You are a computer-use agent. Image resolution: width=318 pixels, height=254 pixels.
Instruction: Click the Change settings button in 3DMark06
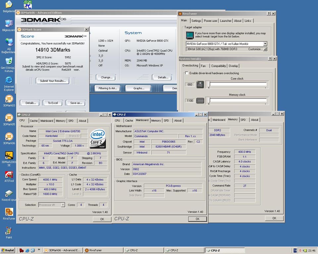pyautogui.click(x=106, y=77)
